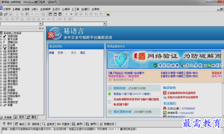Switch to the 监视表 bottom tab
This screenshot has height=134, width=224.
(x=48, y=124)
